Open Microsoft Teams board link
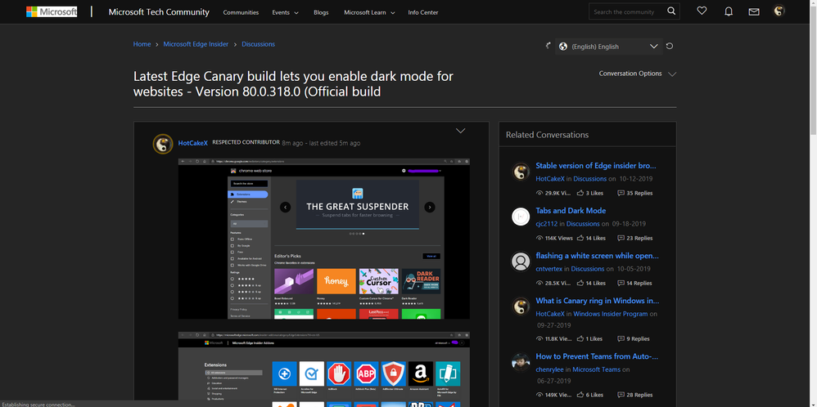817x407 pixels. pos(597,369)
